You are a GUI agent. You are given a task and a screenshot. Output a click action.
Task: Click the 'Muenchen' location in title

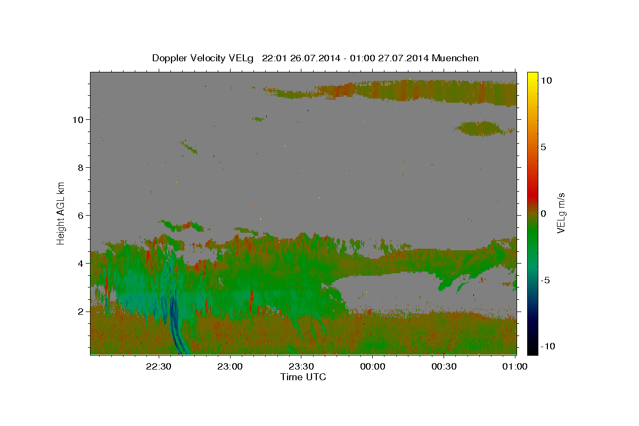coord(455,58)
